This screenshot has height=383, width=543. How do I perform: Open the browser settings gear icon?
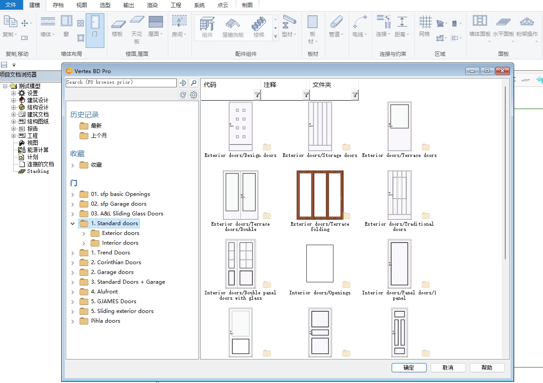click(x=194, y=95)
